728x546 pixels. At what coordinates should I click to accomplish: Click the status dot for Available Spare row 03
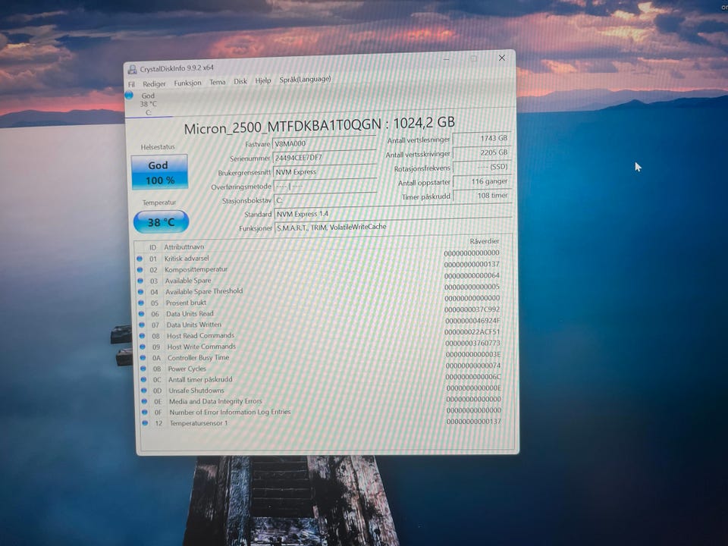[x=140, y=281]
